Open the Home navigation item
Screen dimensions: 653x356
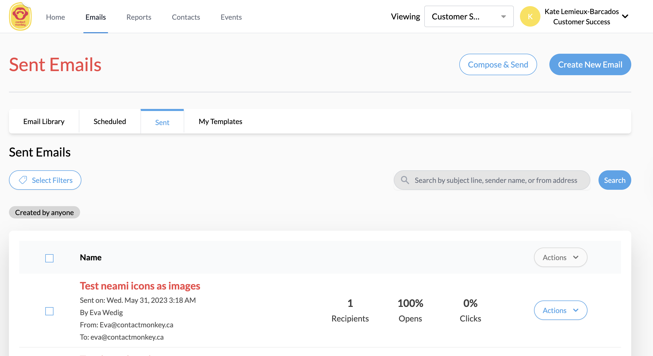point(56,17)
